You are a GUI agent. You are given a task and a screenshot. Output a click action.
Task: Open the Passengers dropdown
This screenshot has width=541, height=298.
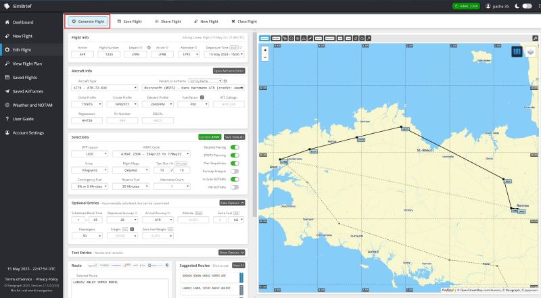87,236
